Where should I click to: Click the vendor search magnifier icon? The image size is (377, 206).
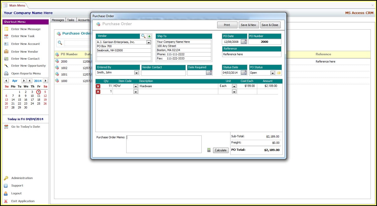tap(143, 36)
